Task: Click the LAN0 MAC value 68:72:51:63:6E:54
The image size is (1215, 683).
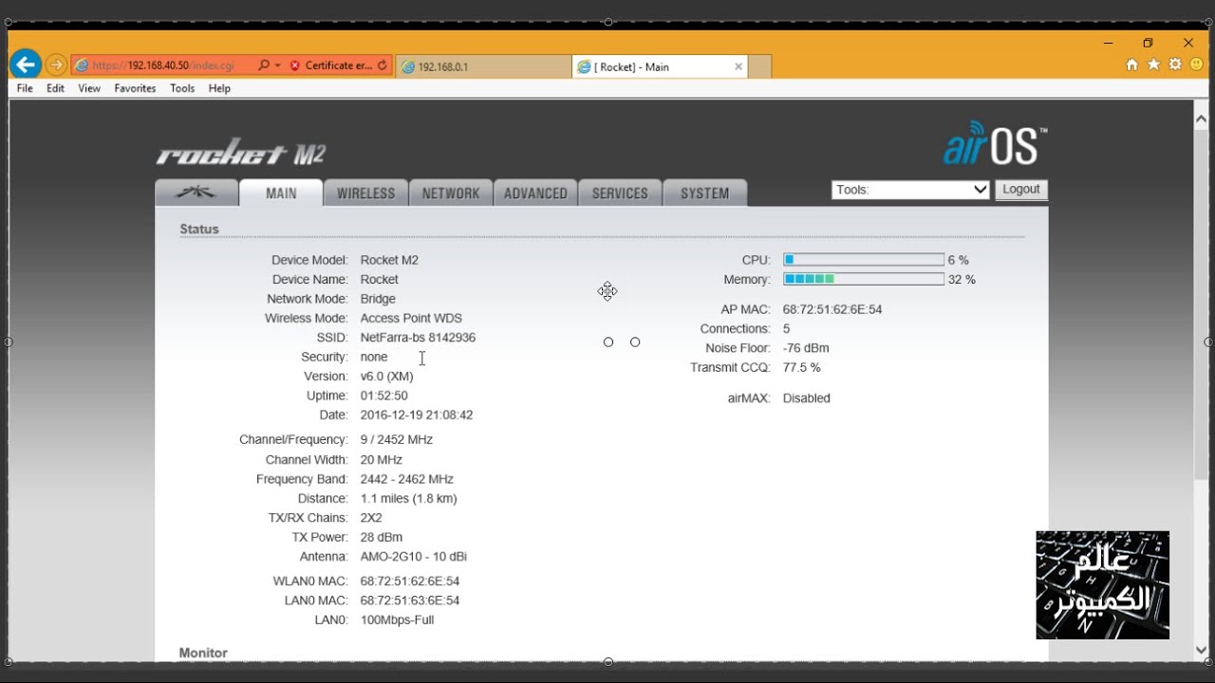Action: [x=410, y=600]
